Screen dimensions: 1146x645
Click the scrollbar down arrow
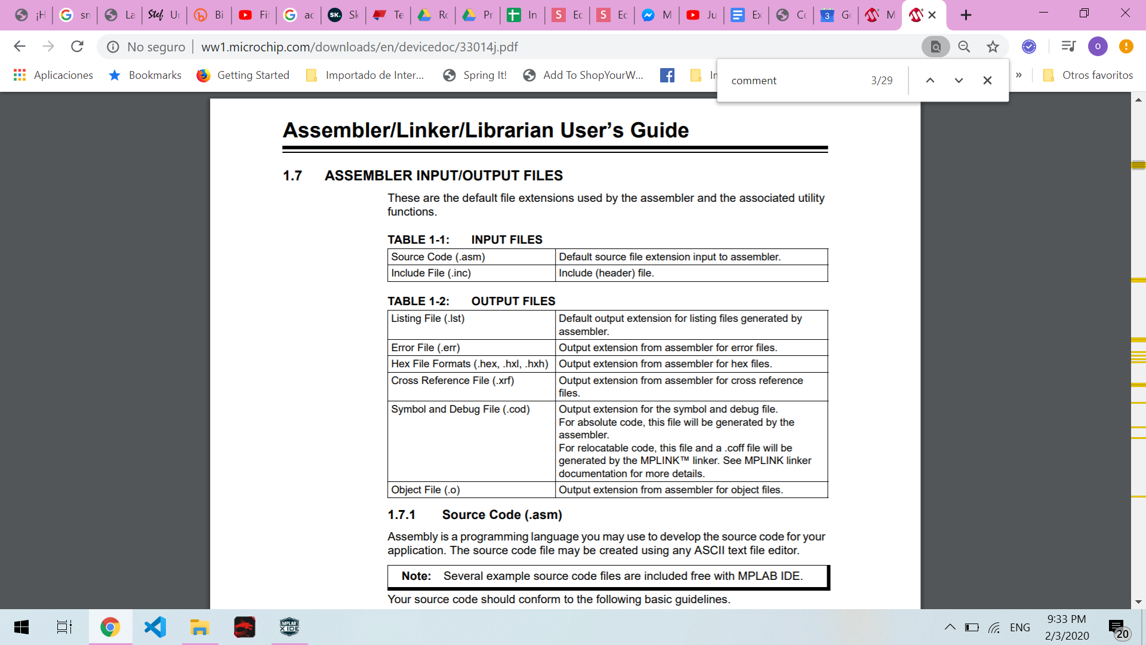[1138, 602]
